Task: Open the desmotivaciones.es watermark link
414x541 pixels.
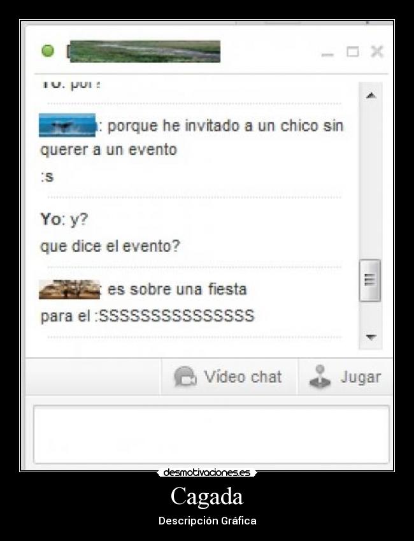Action: (206, 472)
